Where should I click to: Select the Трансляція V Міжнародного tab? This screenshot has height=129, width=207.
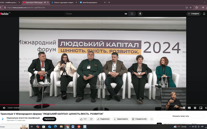coord(34,2)
